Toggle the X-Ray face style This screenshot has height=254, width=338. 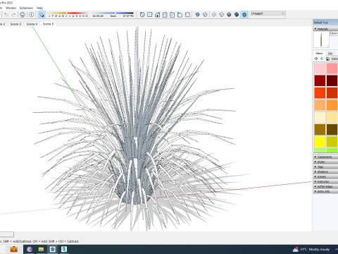tap(197, 15)
